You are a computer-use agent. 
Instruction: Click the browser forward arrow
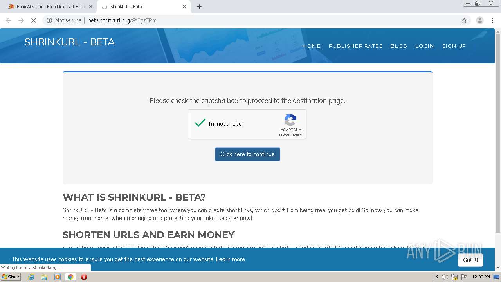pyautogui.click(x=21, y=20)
